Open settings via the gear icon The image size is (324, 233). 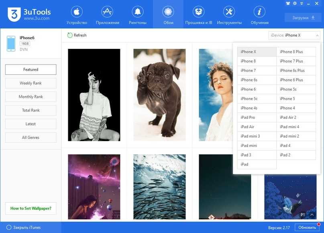(x=295, y=3)
